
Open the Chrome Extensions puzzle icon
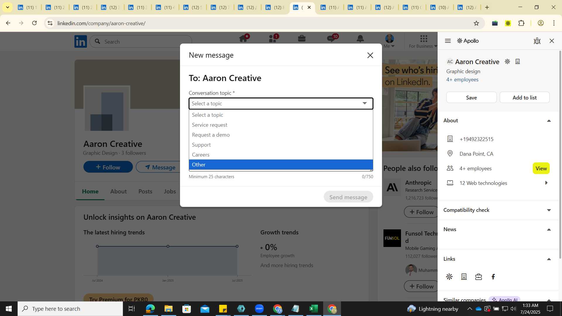(521, 23)
